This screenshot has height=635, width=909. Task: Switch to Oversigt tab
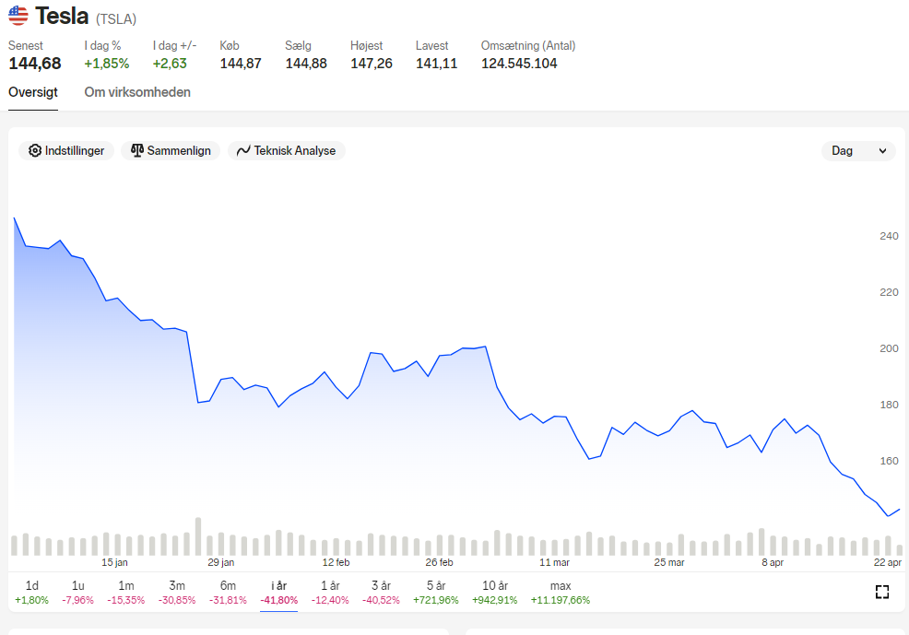pos(33,92)
